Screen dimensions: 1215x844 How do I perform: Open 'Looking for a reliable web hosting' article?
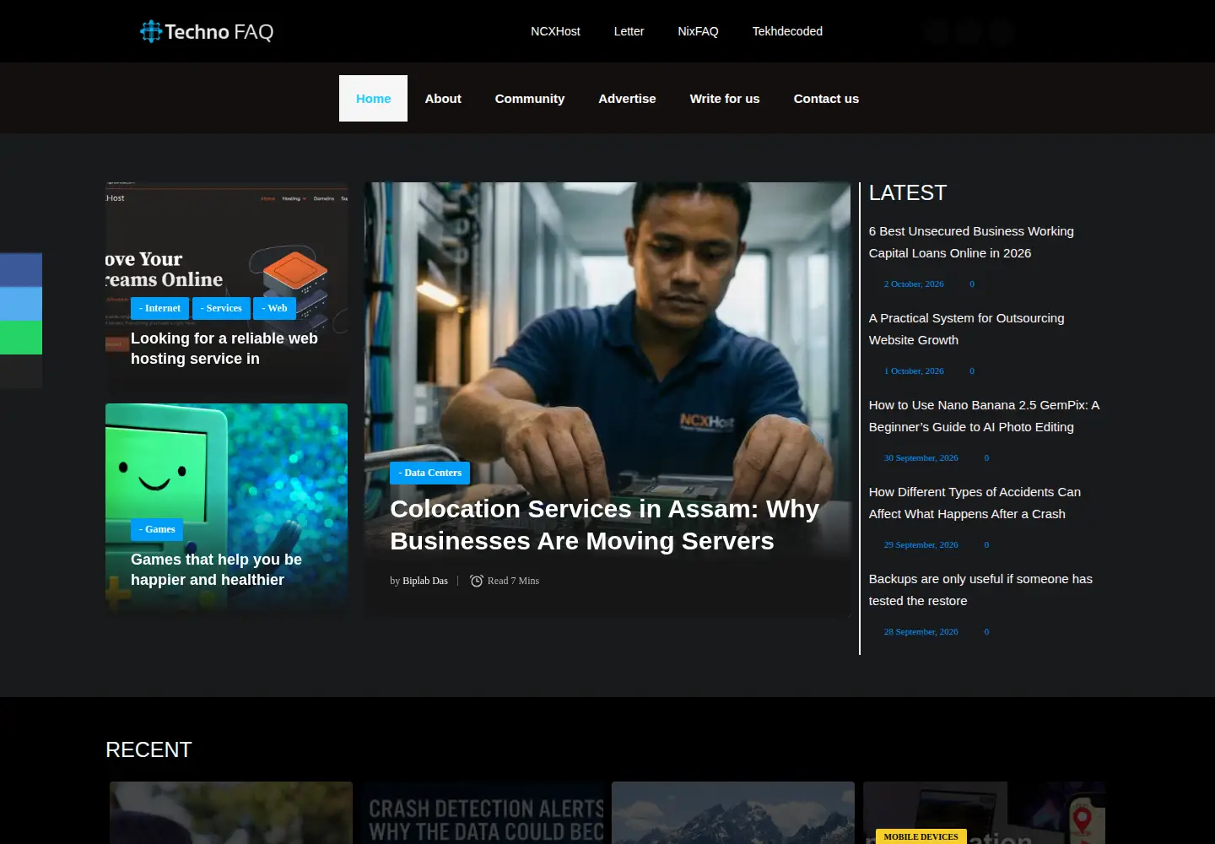(224, 349)
